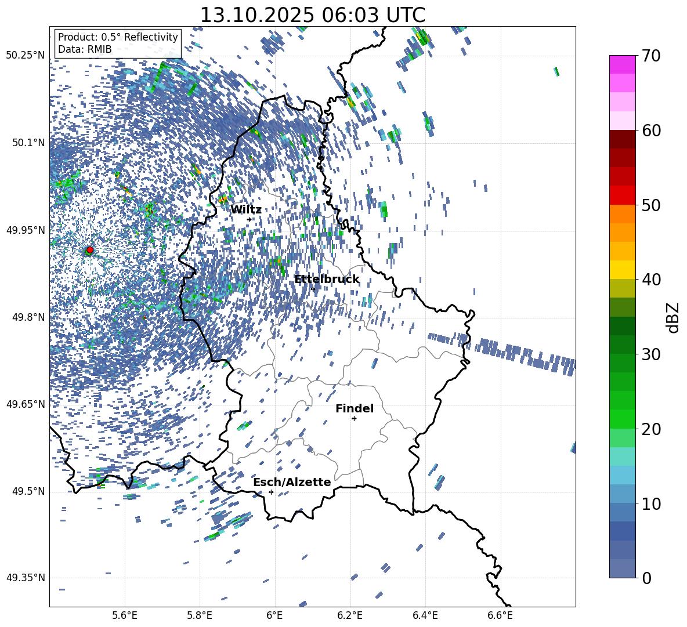Click the Wiltz station cross marker
This screenshot has height=627, width=687.
[x=250, y=219]
